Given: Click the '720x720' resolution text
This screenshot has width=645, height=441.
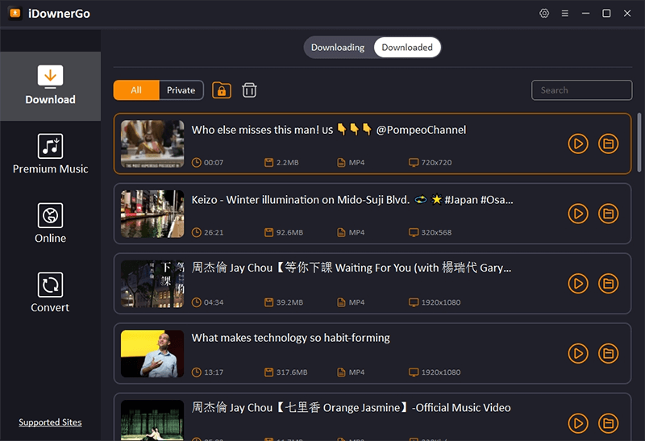Looking at the screenshot, I should 436,163.
